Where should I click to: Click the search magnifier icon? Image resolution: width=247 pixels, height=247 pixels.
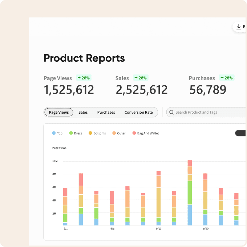(x=171, y=112)
